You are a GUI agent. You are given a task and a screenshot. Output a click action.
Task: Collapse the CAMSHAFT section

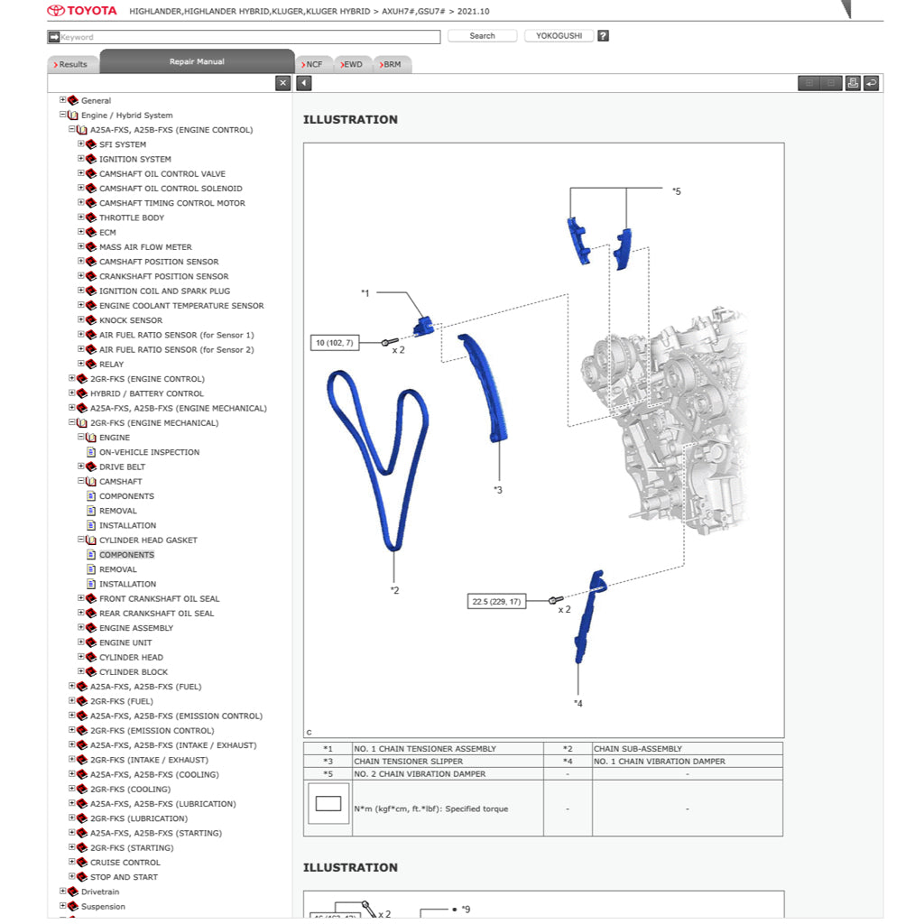pyautogui.click(x=81, y=482)
